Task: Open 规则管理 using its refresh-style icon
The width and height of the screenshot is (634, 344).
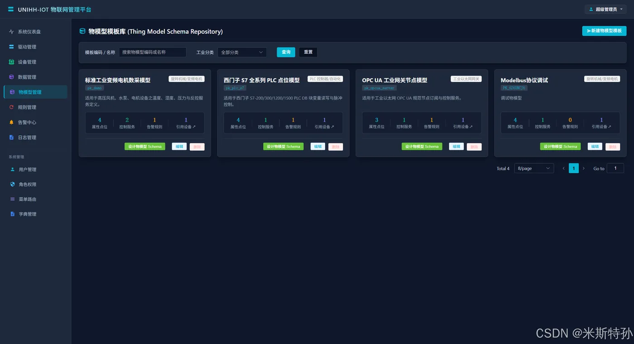Action: (11, 107)
